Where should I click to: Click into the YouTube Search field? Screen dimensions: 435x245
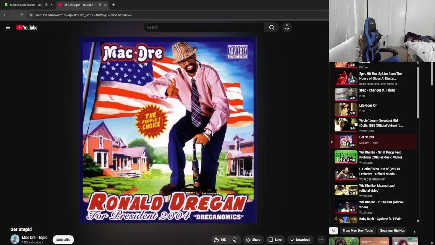point(204,27)
